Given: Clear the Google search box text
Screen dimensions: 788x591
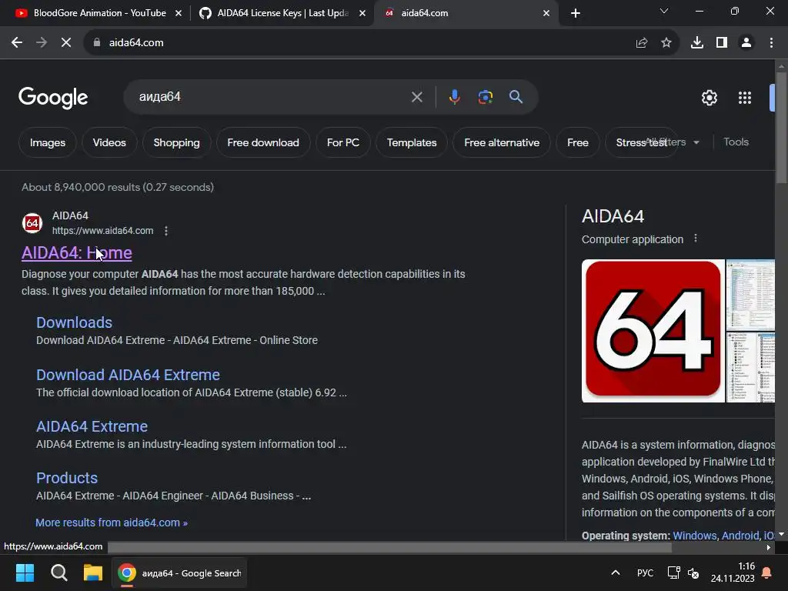Looking at the screenshot, I should tap(416, 97).
